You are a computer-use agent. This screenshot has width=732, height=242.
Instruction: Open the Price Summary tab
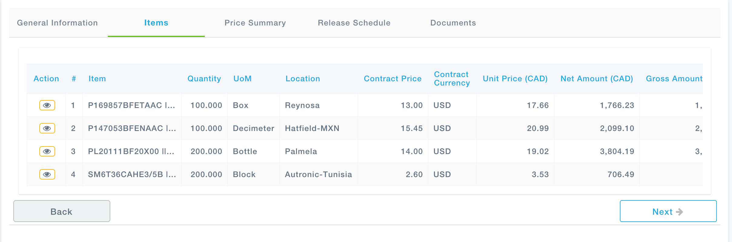pos(255,23)
